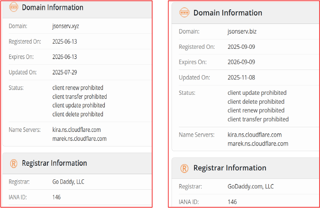Click the www globe icon in jsonserv.xyz panel
320x208 pixels.
point(14,8)
